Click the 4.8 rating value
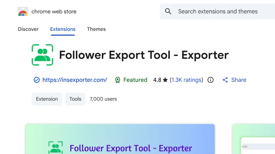The image size is (275, 154). 157,80
